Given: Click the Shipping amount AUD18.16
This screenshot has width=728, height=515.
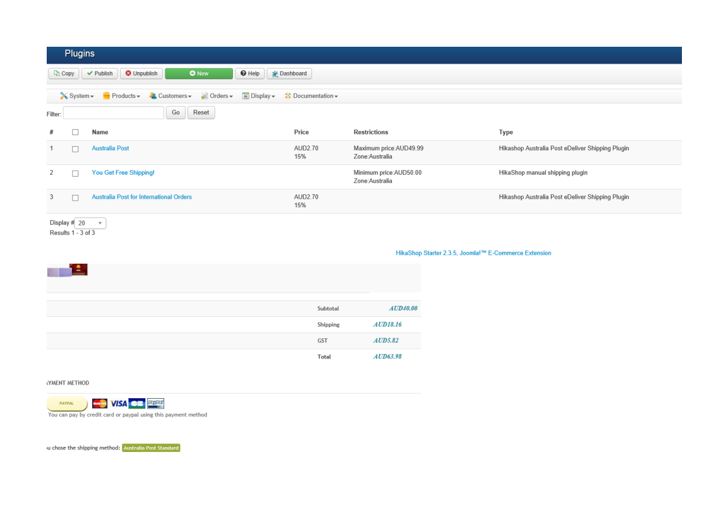Looking at the screenshot, I should (387, 325).
